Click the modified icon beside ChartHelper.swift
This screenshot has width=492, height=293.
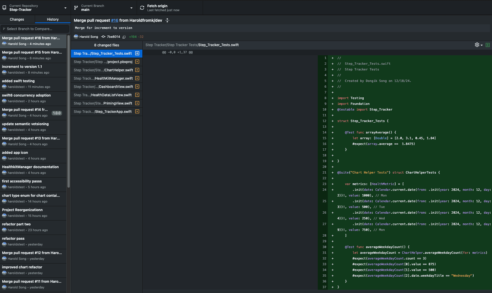click(137, 70)
